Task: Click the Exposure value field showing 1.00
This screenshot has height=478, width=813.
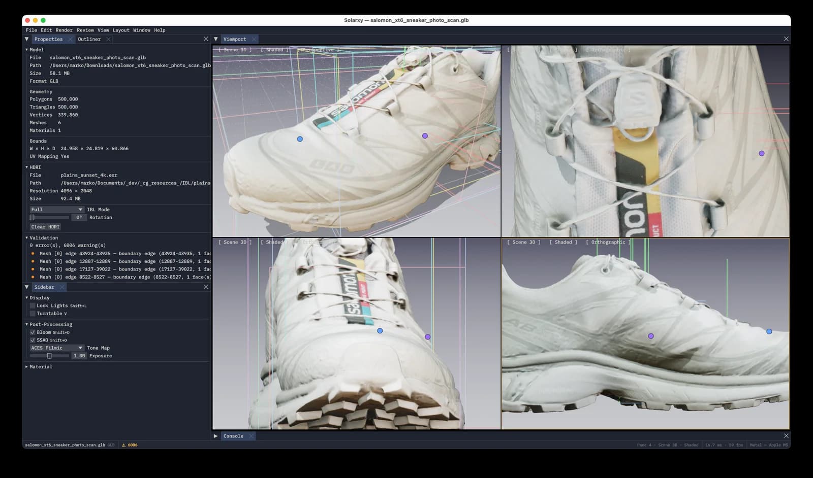Action: click(78, 356)
